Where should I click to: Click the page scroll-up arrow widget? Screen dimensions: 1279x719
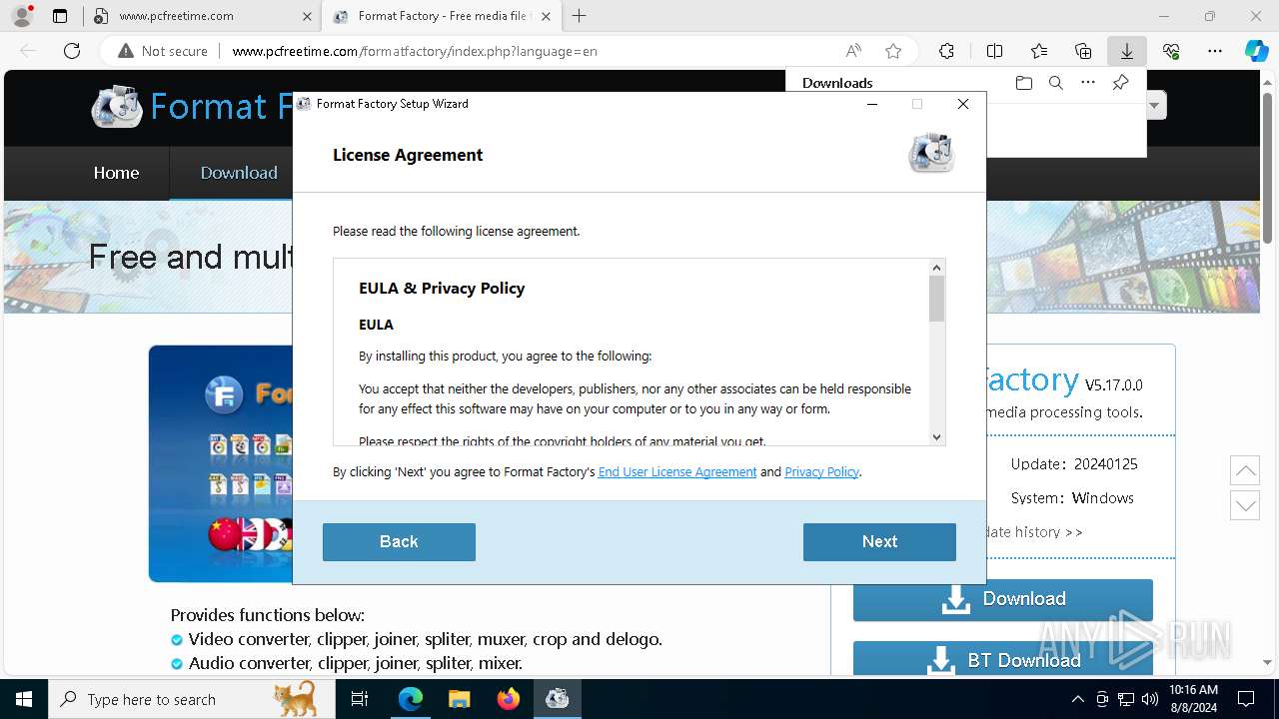(1245, 469)
